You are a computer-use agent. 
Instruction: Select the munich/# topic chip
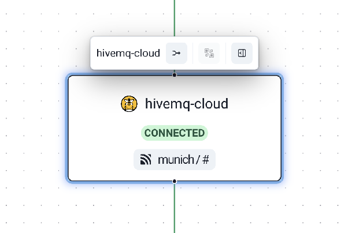click(x=174, y=160)
